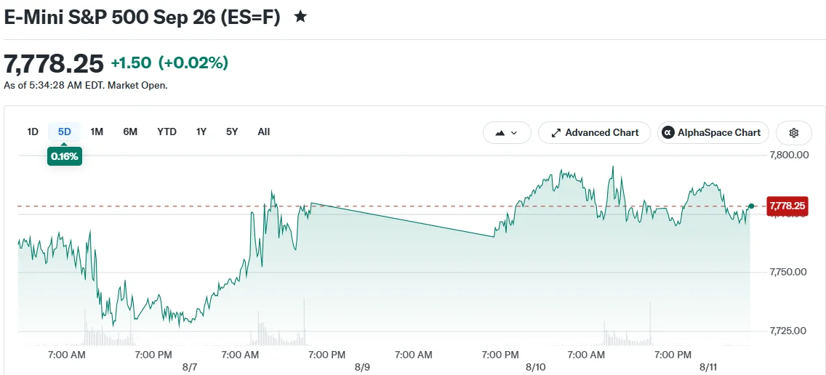The height and width of the screenshot is (375, 826).
Task: Select the All range tab
Action: coord(264,132)
